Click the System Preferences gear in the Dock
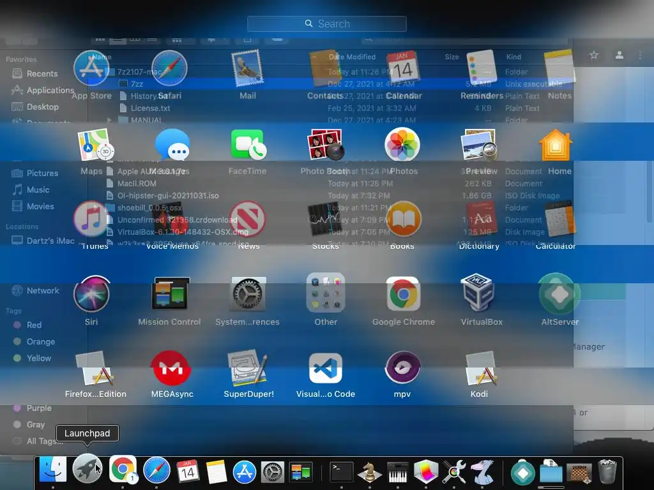 pyautogui.click(x=273, y=472)
